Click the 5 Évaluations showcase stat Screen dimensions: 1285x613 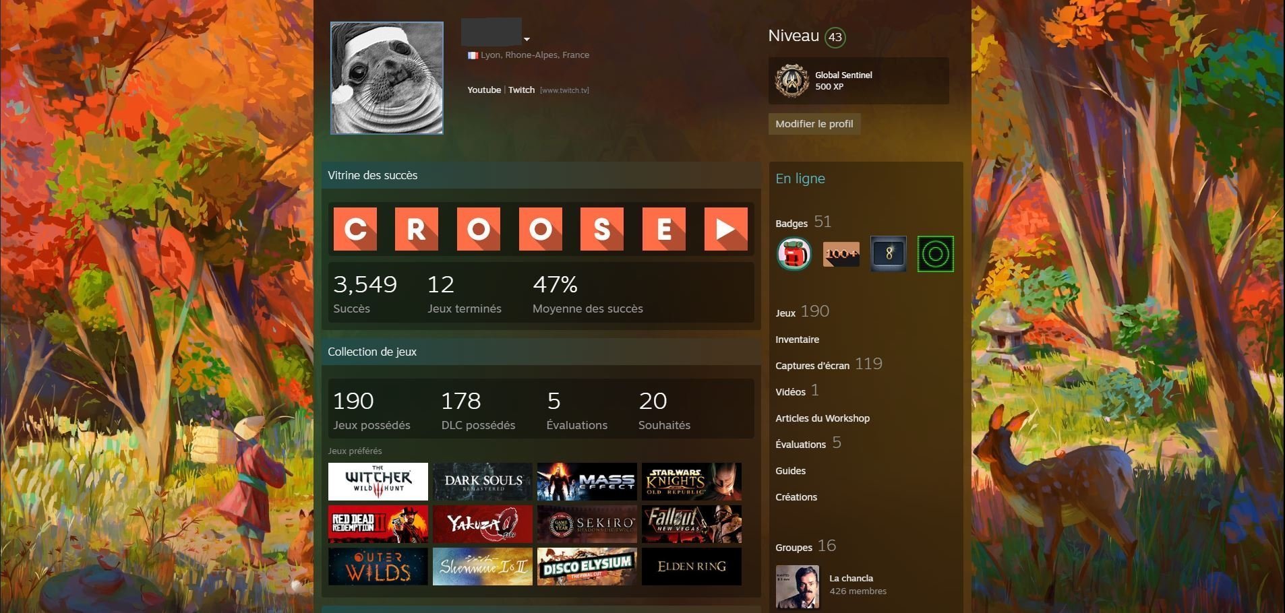point(577,410)
